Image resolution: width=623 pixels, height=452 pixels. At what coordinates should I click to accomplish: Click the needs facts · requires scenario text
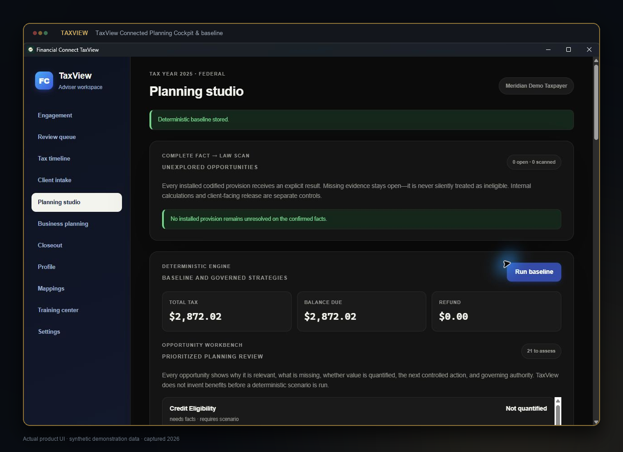204,419
